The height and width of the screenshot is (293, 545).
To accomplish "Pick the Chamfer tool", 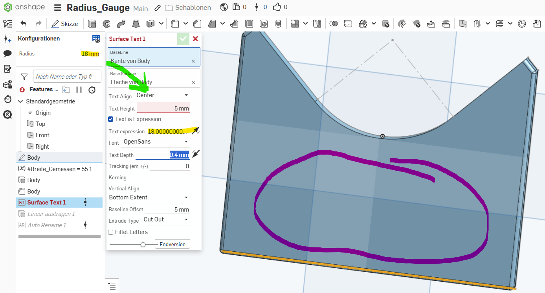I will [198, 24].
